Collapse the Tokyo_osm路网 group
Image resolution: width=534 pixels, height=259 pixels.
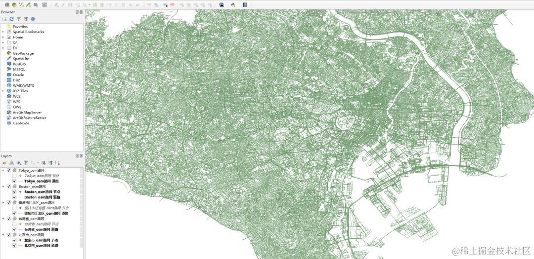click(3, 170)
